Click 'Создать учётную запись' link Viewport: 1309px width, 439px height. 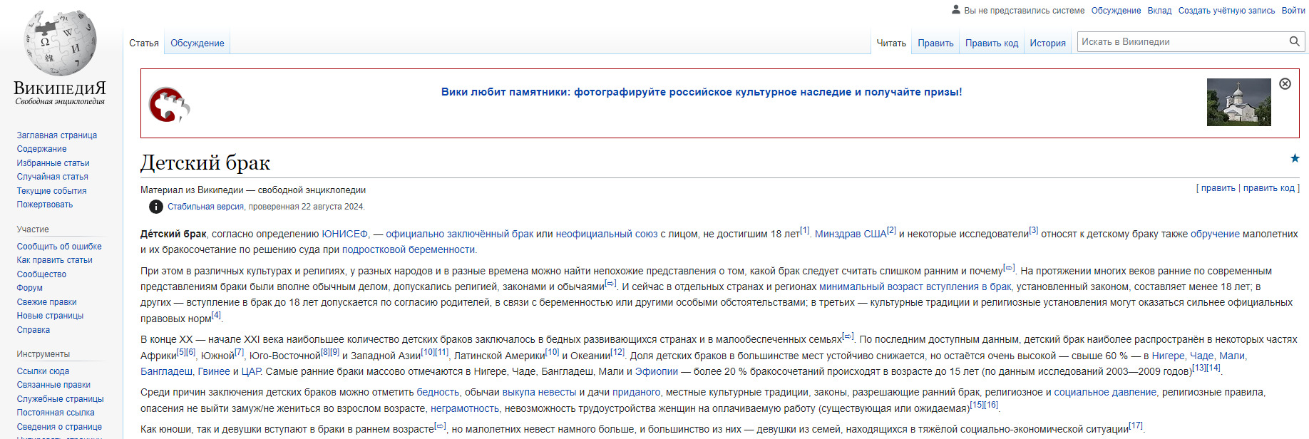(1226, 11)
